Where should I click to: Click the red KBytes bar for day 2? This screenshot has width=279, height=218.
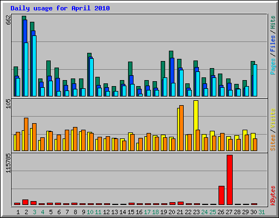(25, 202)
